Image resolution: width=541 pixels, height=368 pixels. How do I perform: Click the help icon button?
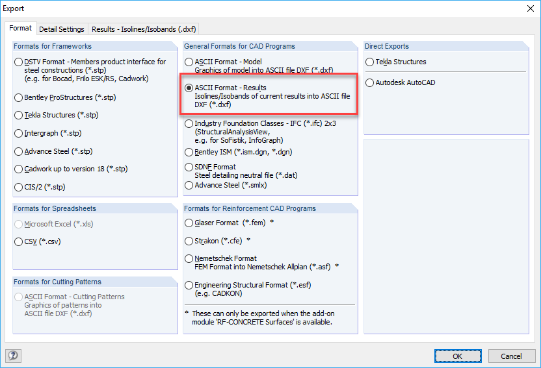(x=12, y=355)
